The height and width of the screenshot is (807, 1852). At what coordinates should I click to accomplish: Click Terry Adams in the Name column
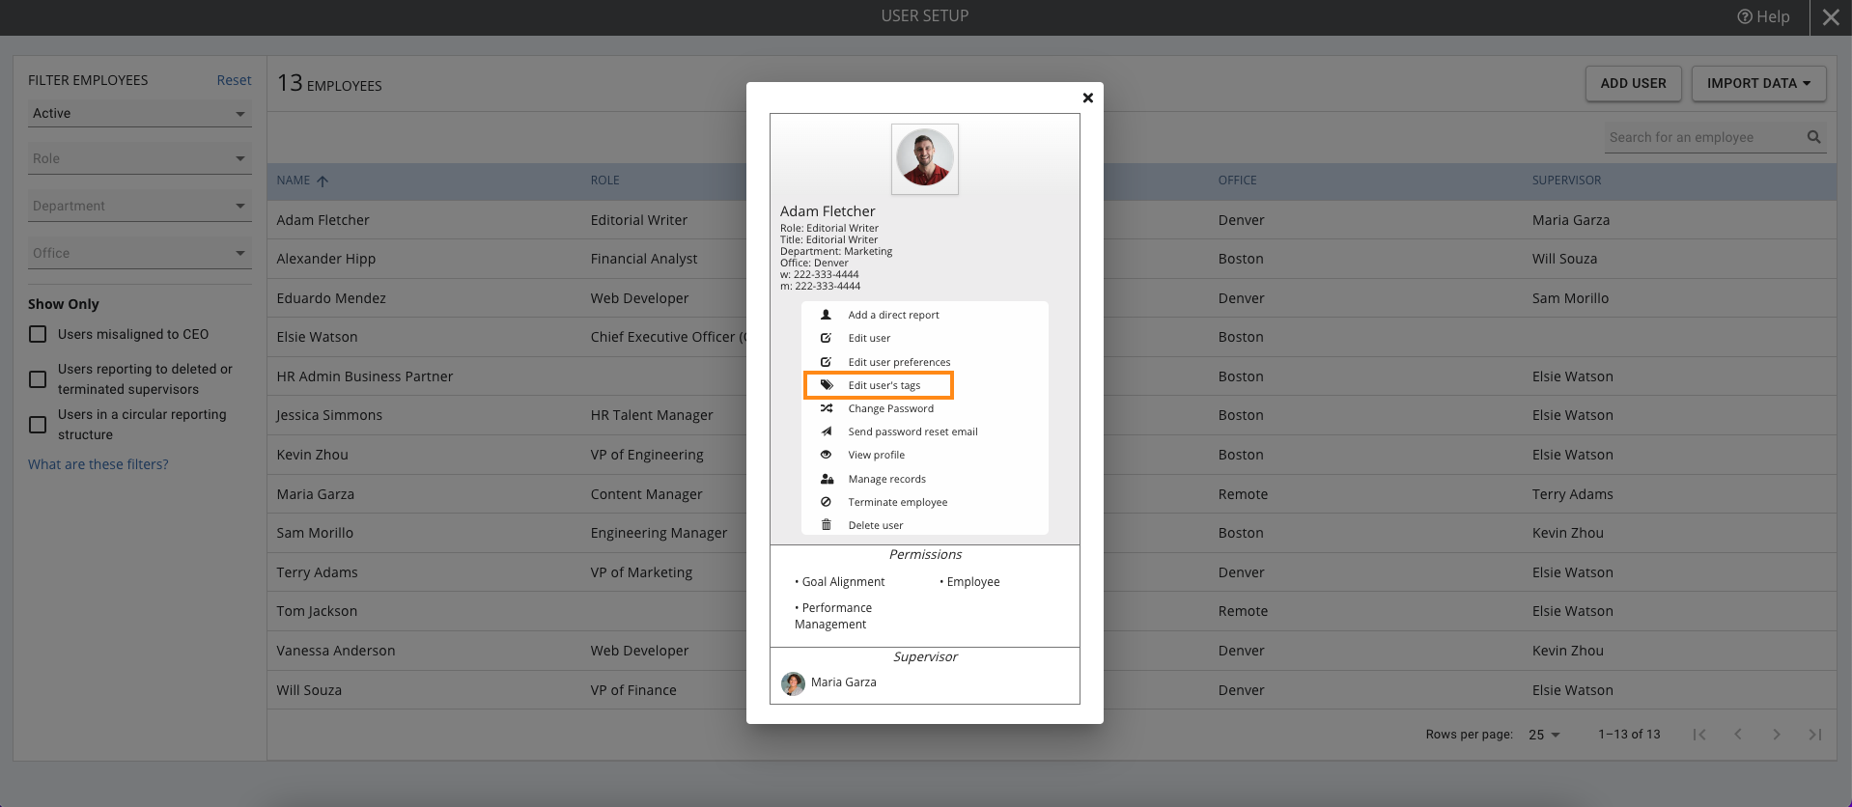click(317, 572)
